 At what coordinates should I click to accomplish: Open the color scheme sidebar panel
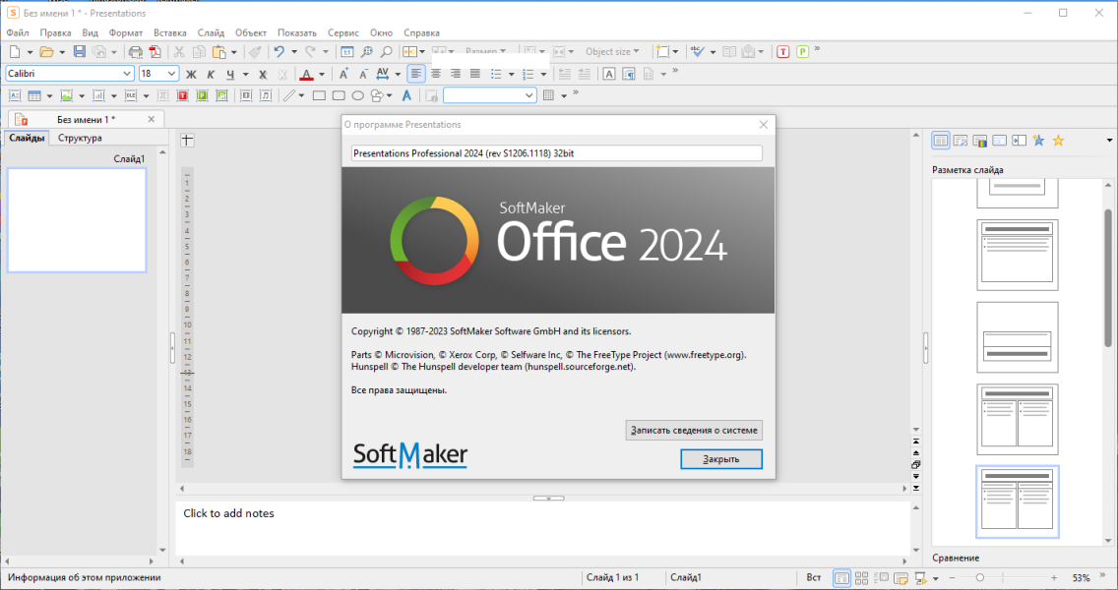tap(979, 141)
